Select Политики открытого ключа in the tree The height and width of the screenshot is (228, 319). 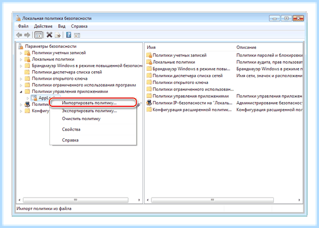coord(60,79)
